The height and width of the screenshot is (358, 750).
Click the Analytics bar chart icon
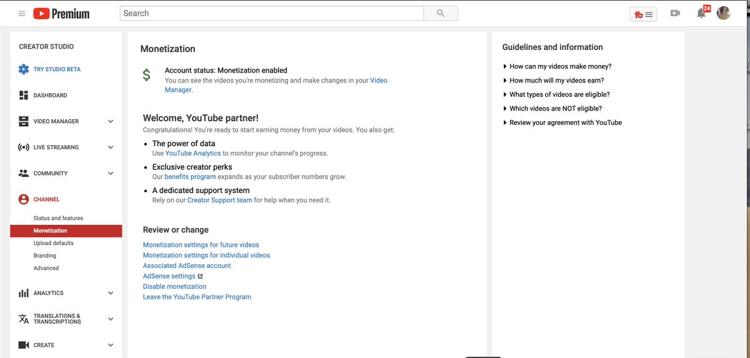click(24, 293)
